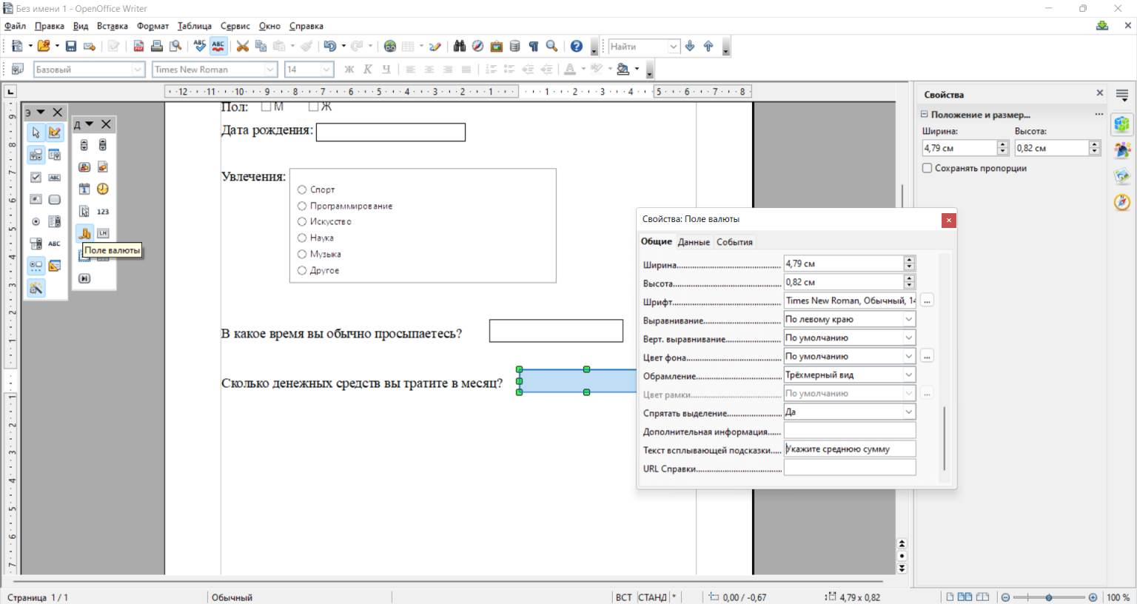Viewport: 1137px width, 604px height.
Task: Open the Спрятать выделение dropdown
Action: click(909, 412)
